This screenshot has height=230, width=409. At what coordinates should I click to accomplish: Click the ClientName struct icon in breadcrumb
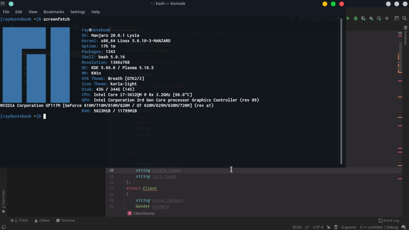pos(129,213)
